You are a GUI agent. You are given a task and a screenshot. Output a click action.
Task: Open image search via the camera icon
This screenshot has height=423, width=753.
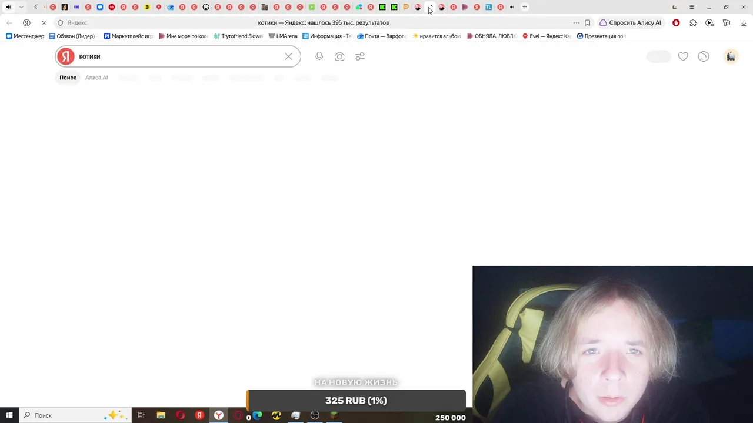click(339, 56)
